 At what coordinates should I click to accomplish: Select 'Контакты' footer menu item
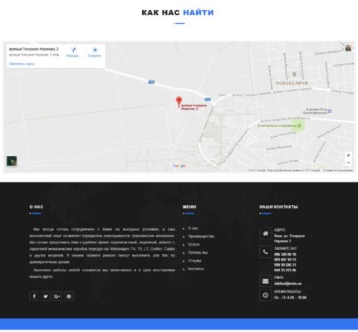[x=196, y=269]
